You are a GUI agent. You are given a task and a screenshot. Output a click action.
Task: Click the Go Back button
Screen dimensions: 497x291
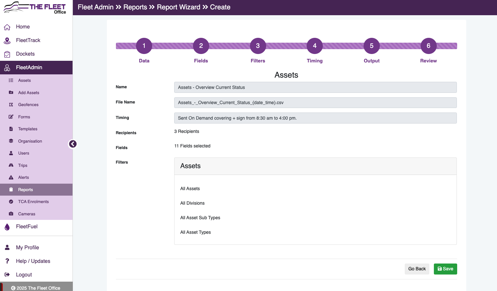click(x=417, y=269)
